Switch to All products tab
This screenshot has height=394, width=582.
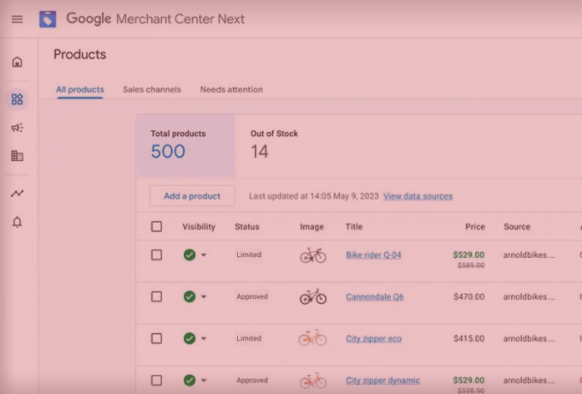click(80, 89)
